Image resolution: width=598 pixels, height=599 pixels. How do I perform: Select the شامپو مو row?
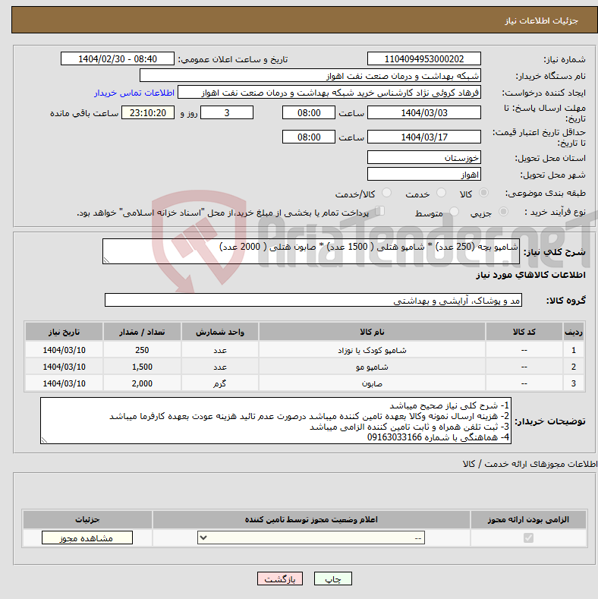point(305,367)
